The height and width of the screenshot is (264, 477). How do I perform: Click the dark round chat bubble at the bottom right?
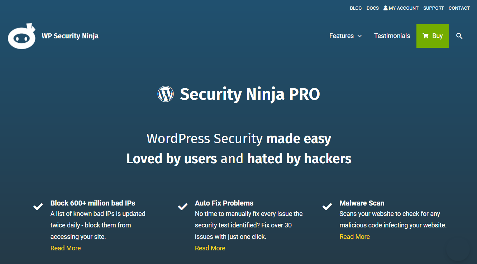(458, 249)
